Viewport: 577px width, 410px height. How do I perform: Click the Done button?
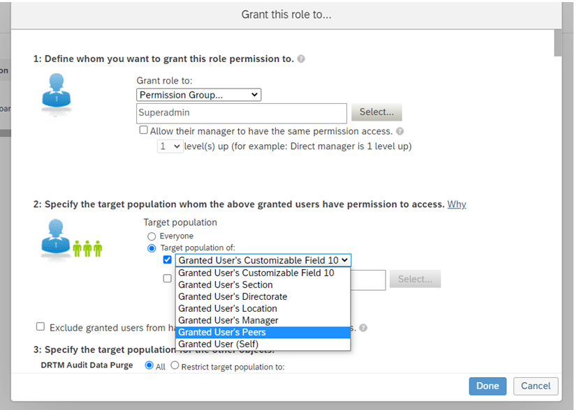tap(488, 386)
